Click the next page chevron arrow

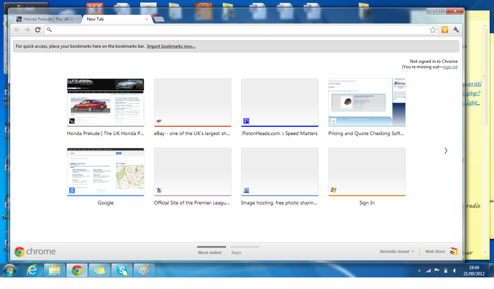coord(446,151)
